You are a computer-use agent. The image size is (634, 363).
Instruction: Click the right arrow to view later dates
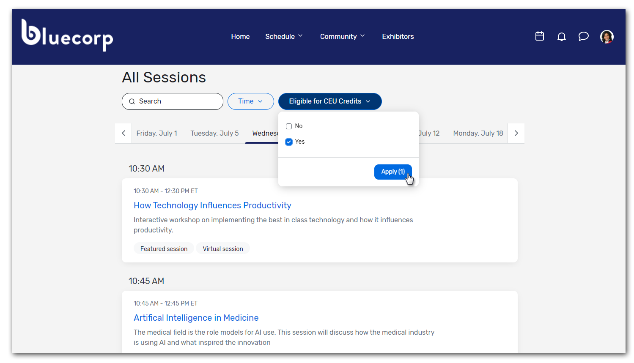516,133
